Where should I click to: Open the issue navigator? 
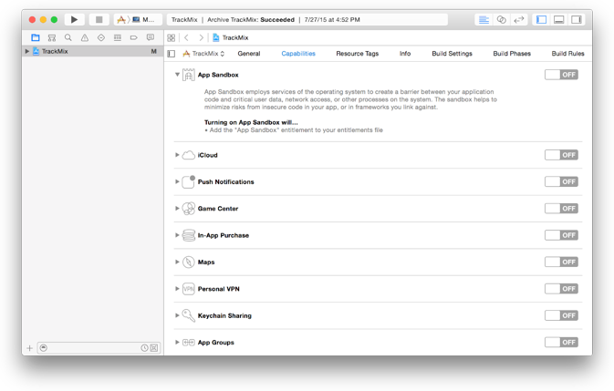[x=85, y=37]
